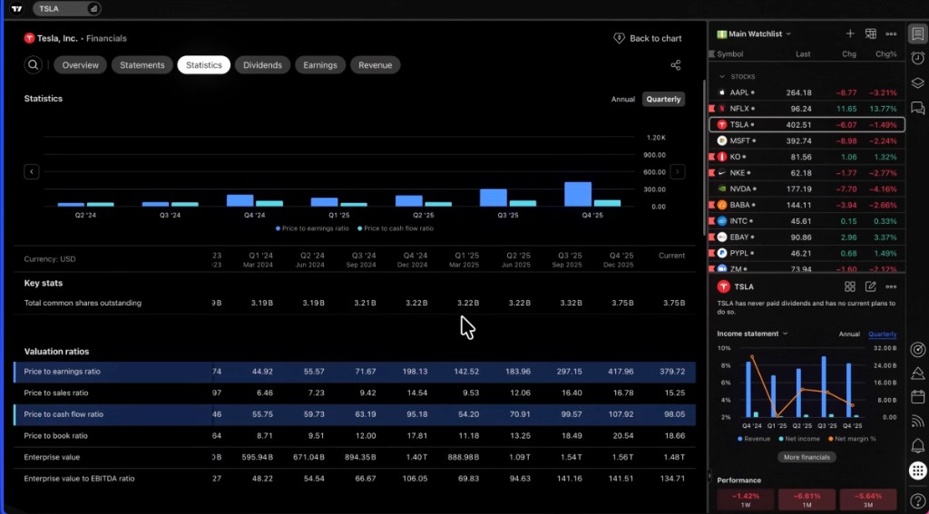The width and height of the screenshot is (929, 514).
Task: Collapse the STOCKS section chevron
Action: point(721,77)
